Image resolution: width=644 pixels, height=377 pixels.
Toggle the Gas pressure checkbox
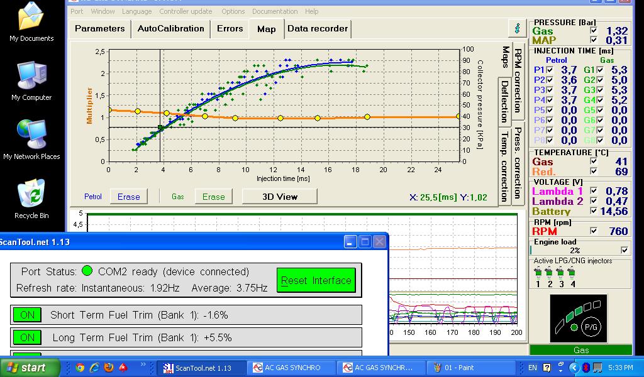click(x=594, y=31)
